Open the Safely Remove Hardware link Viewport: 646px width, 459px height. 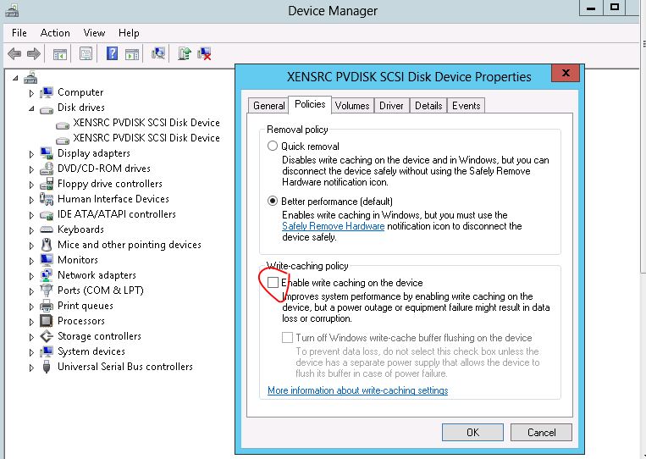click(x=333, y=226)
